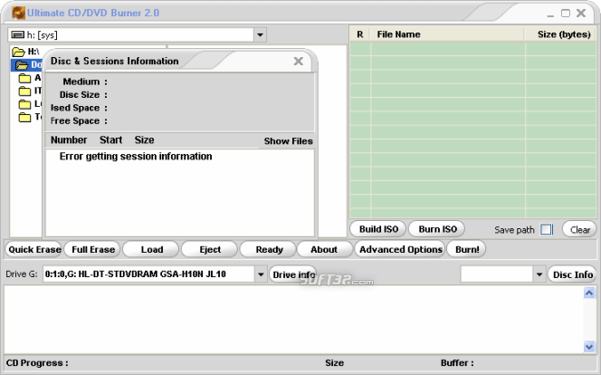The height and width of the screenshot is (375, 601).
Task: Enable the Save path checkbox
Action: pos(546,230)
